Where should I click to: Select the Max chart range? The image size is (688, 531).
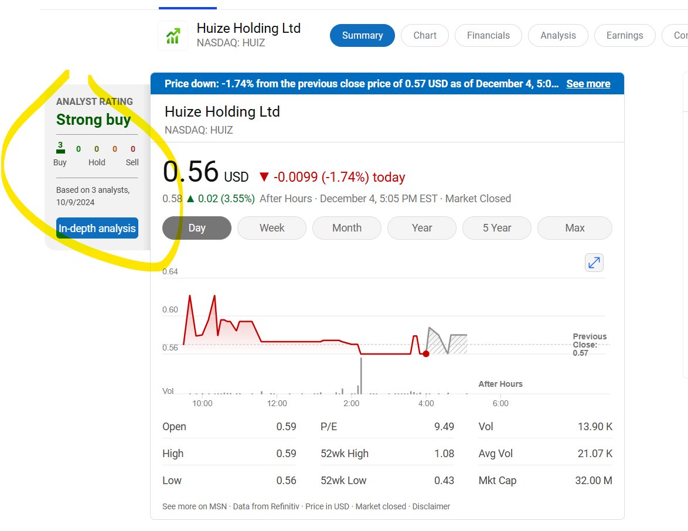[574, 228]
